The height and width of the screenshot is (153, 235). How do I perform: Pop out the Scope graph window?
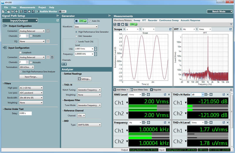pos(170,29)
